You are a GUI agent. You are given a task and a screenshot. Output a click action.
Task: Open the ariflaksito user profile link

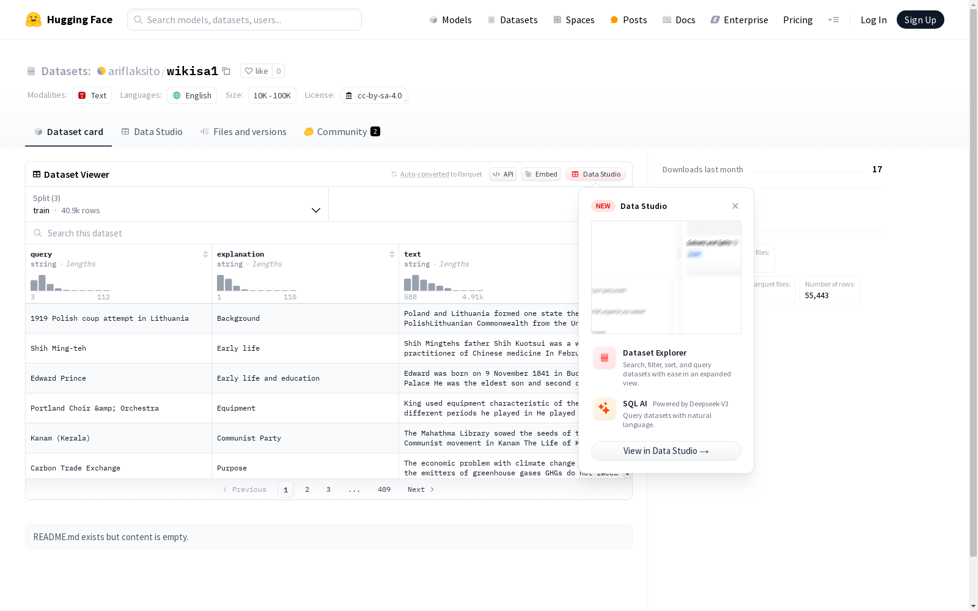coord(134,71)
